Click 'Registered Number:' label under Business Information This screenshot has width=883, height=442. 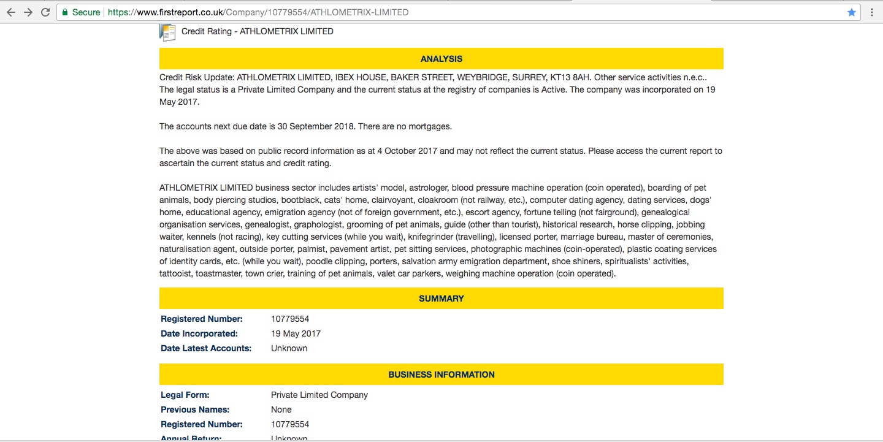pyautogui.click(x=202, y=424)
